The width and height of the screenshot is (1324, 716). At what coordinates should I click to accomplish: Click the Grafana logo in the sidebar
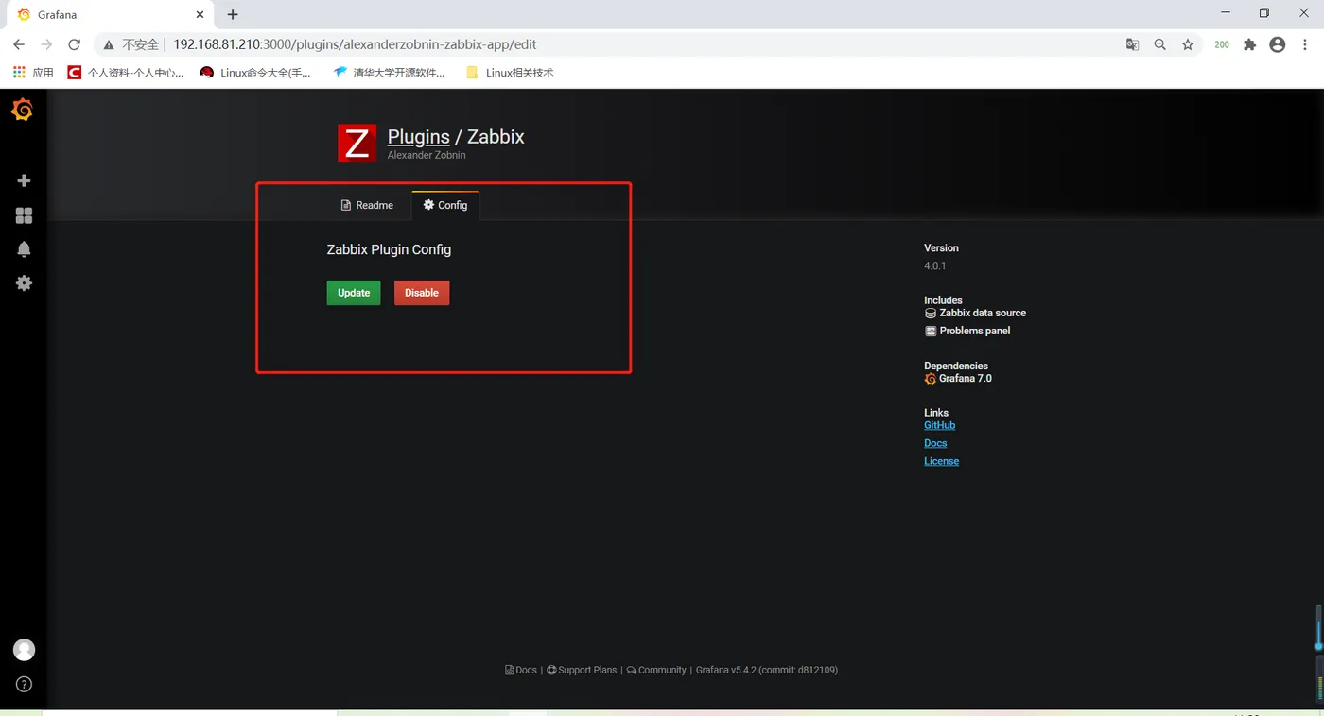(23, 111)
